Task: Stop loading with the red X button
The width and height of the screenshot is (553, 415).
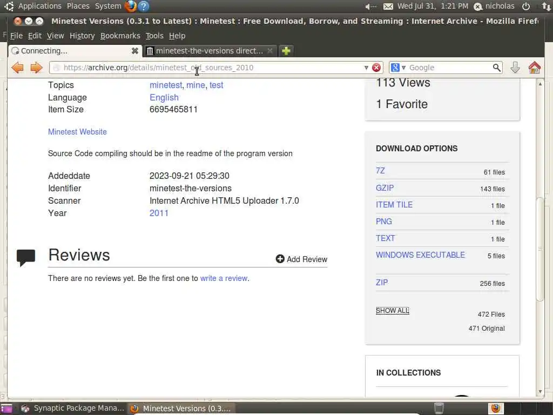Action: 376,68
